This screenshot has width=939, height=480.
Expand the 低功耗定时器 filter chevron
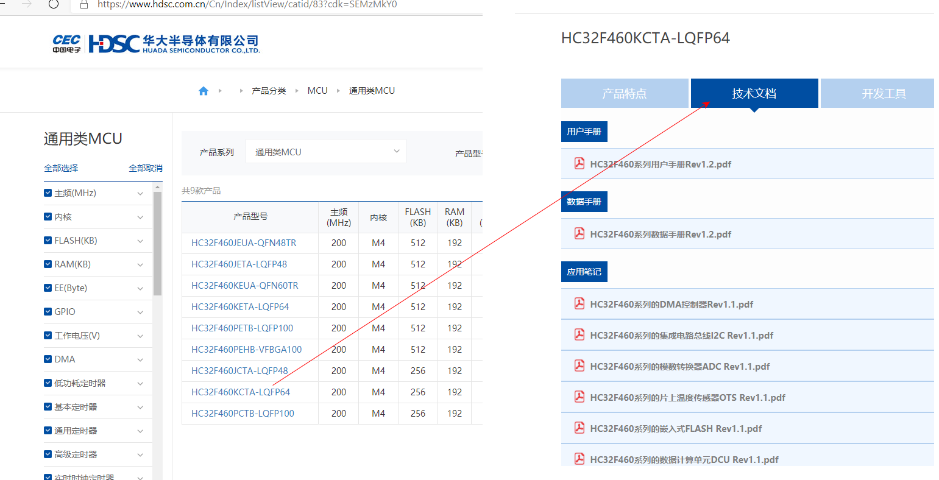(x=140, y=384)
